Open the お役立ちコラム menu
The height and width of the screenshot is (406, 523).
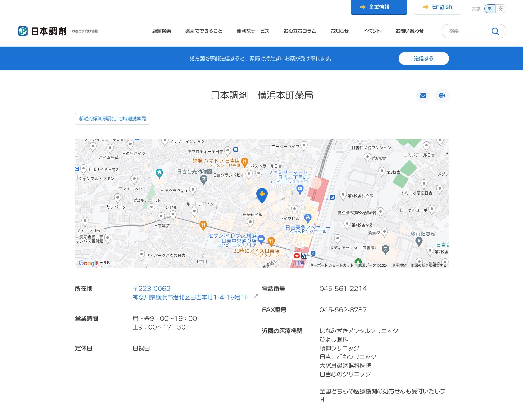(x=299, y=31)
